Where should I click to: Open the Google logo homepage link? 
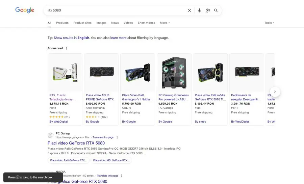(25, 10)
